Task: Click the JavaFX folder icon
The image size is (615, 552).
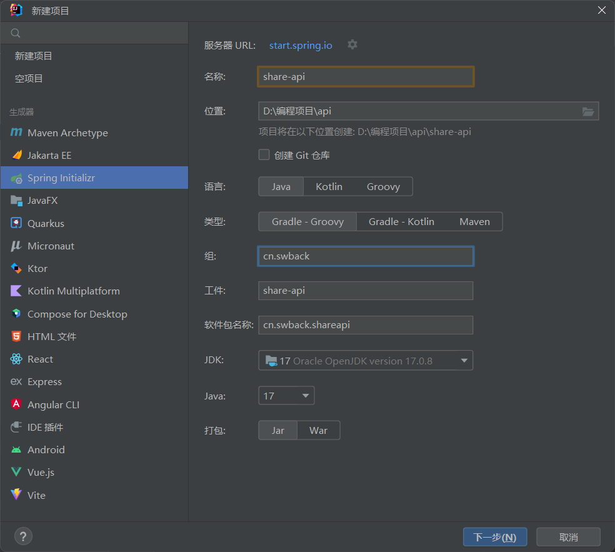Action: click(16, 201)
